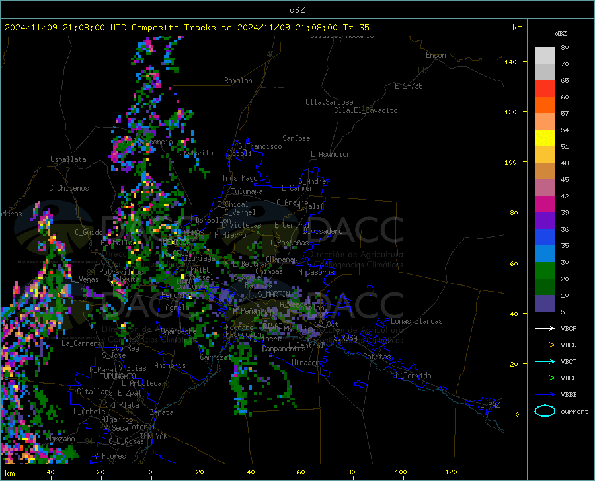Pick the red 65–60 dBZ swatch

click(545, 89)
